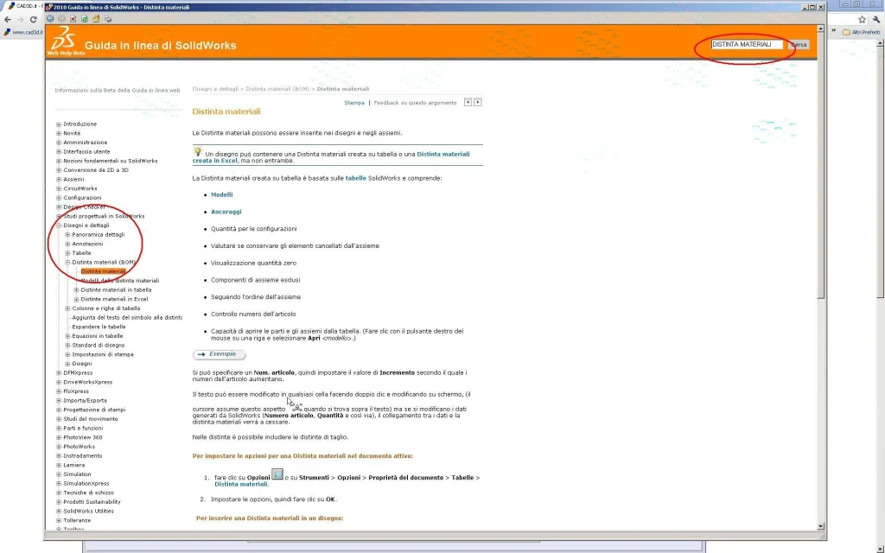Click the Stampa link
This screenshot has height=553, width=885.
(x=354, y=103)
